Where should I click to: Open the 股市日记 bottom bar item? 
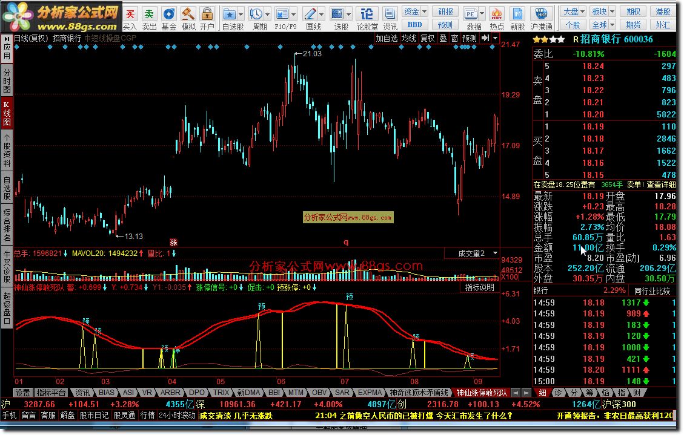tap(95, 416)
